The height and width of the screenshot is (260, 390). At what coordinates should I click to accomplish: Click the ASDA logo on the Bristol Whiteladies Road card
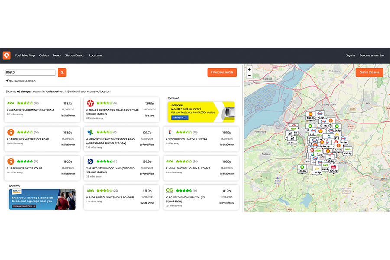[x=90, y=191]
